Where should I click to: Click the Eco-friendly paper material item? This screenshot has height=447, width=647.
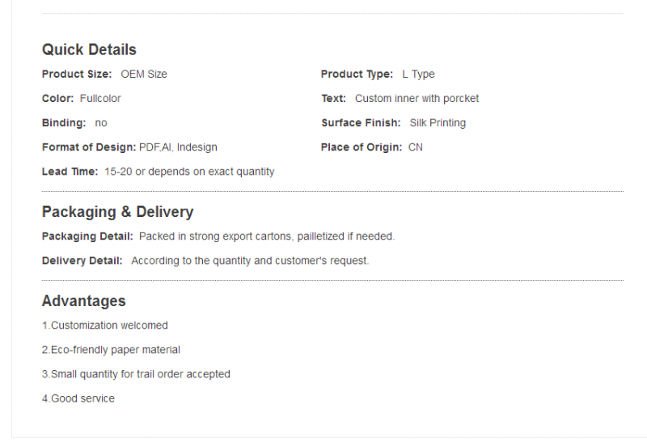pyautogui.click(x=111, y=350)
